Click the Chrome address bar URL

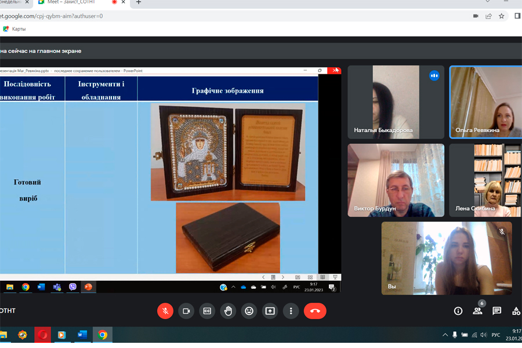[52, 16]
